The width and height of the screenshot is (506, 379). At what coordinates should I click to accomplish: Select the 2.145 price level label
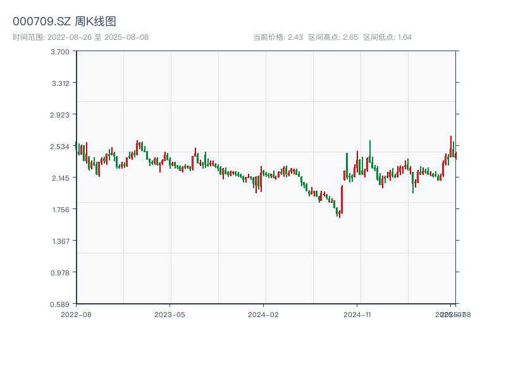coord(60,177)
